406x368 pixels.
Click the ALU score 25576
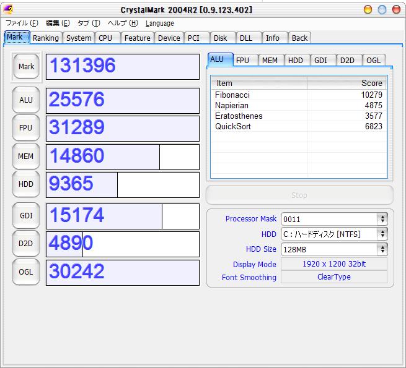(x=123, y=101)
